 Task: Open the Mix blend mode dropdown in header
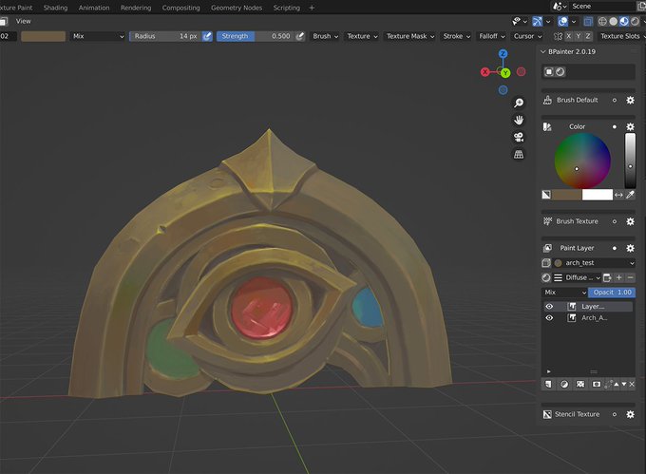click(98, 36)
